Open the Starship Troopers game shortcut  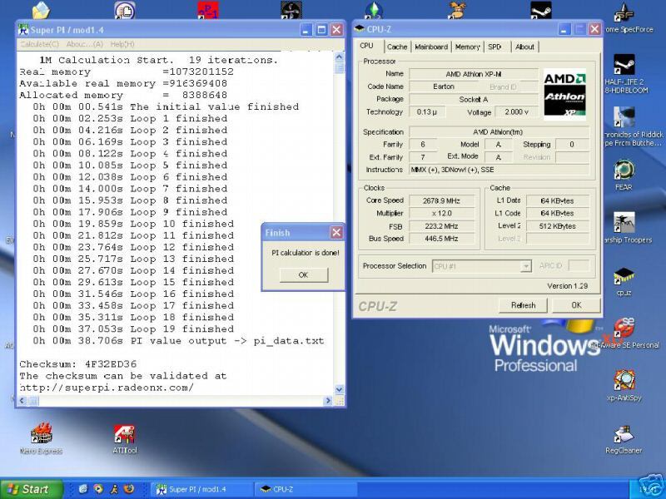click(x=624, y=227)
